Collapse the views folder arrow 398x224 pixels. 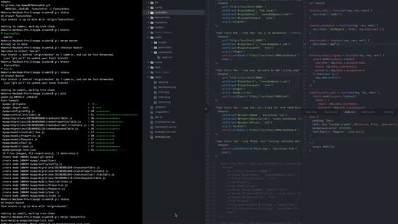[x=149, y=77]
